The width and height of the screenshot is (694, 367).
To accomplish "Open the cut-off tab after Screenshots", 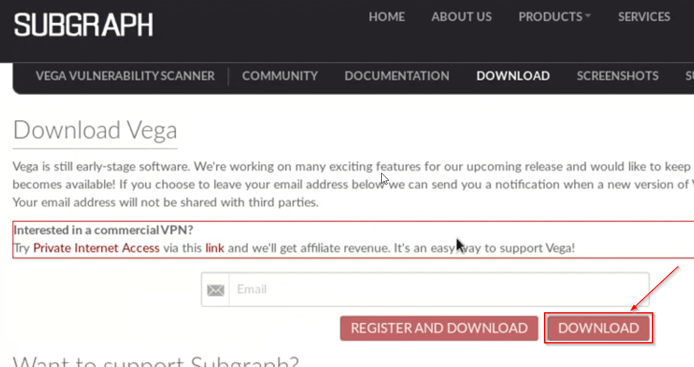I will pyautogui.click(x=690, y=76).
